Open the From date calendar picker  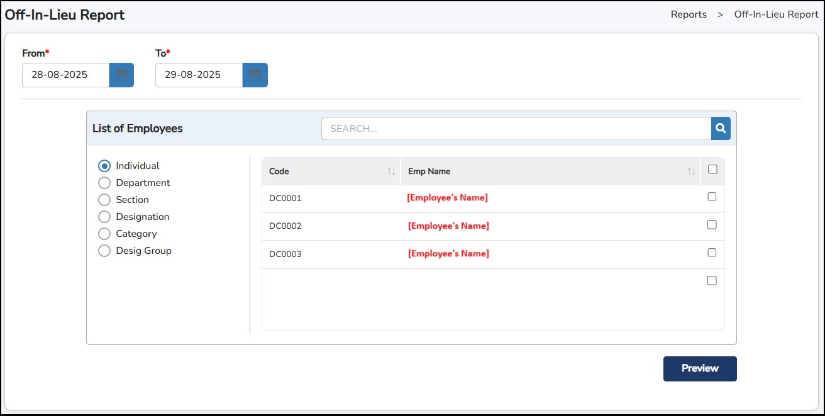click(121, 75)
